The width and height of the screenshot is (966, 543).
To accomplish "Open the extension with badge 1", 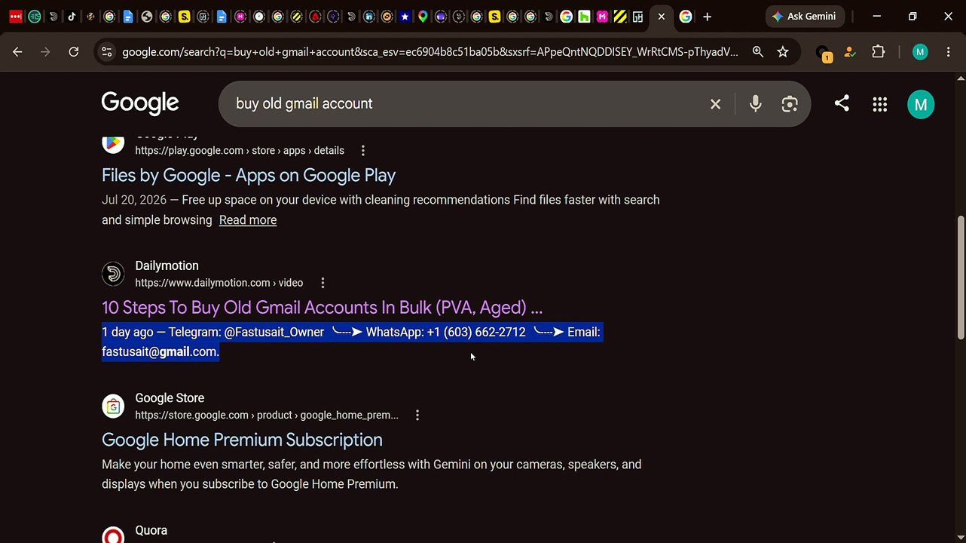I will [823, 53].
